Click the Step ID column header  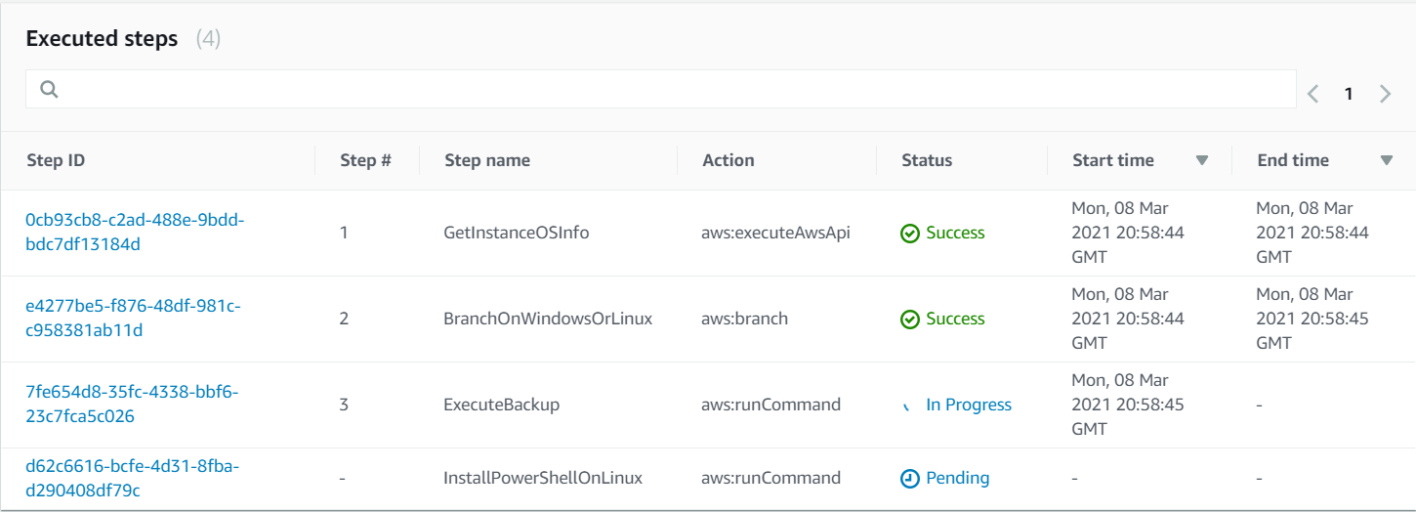click(x=56, y=160)
